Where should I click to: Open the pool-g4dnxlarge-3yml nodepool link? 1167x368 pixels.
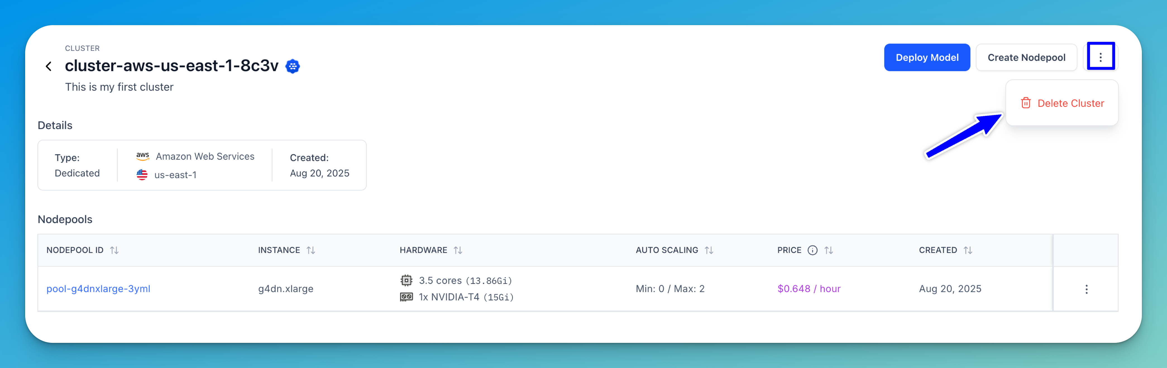click(x=98, y=289)
